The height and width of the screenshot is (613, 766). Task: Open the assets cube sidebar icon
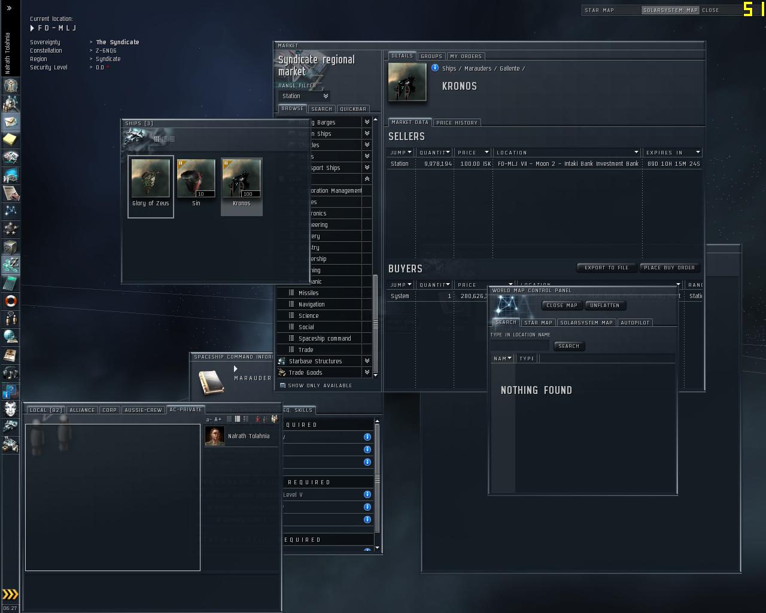click(11, 247)
